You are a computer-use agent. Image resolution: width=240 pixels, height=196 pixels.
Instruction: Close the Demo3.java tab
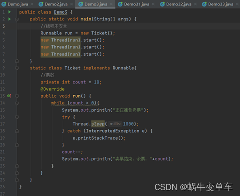[x=111, y=4]
